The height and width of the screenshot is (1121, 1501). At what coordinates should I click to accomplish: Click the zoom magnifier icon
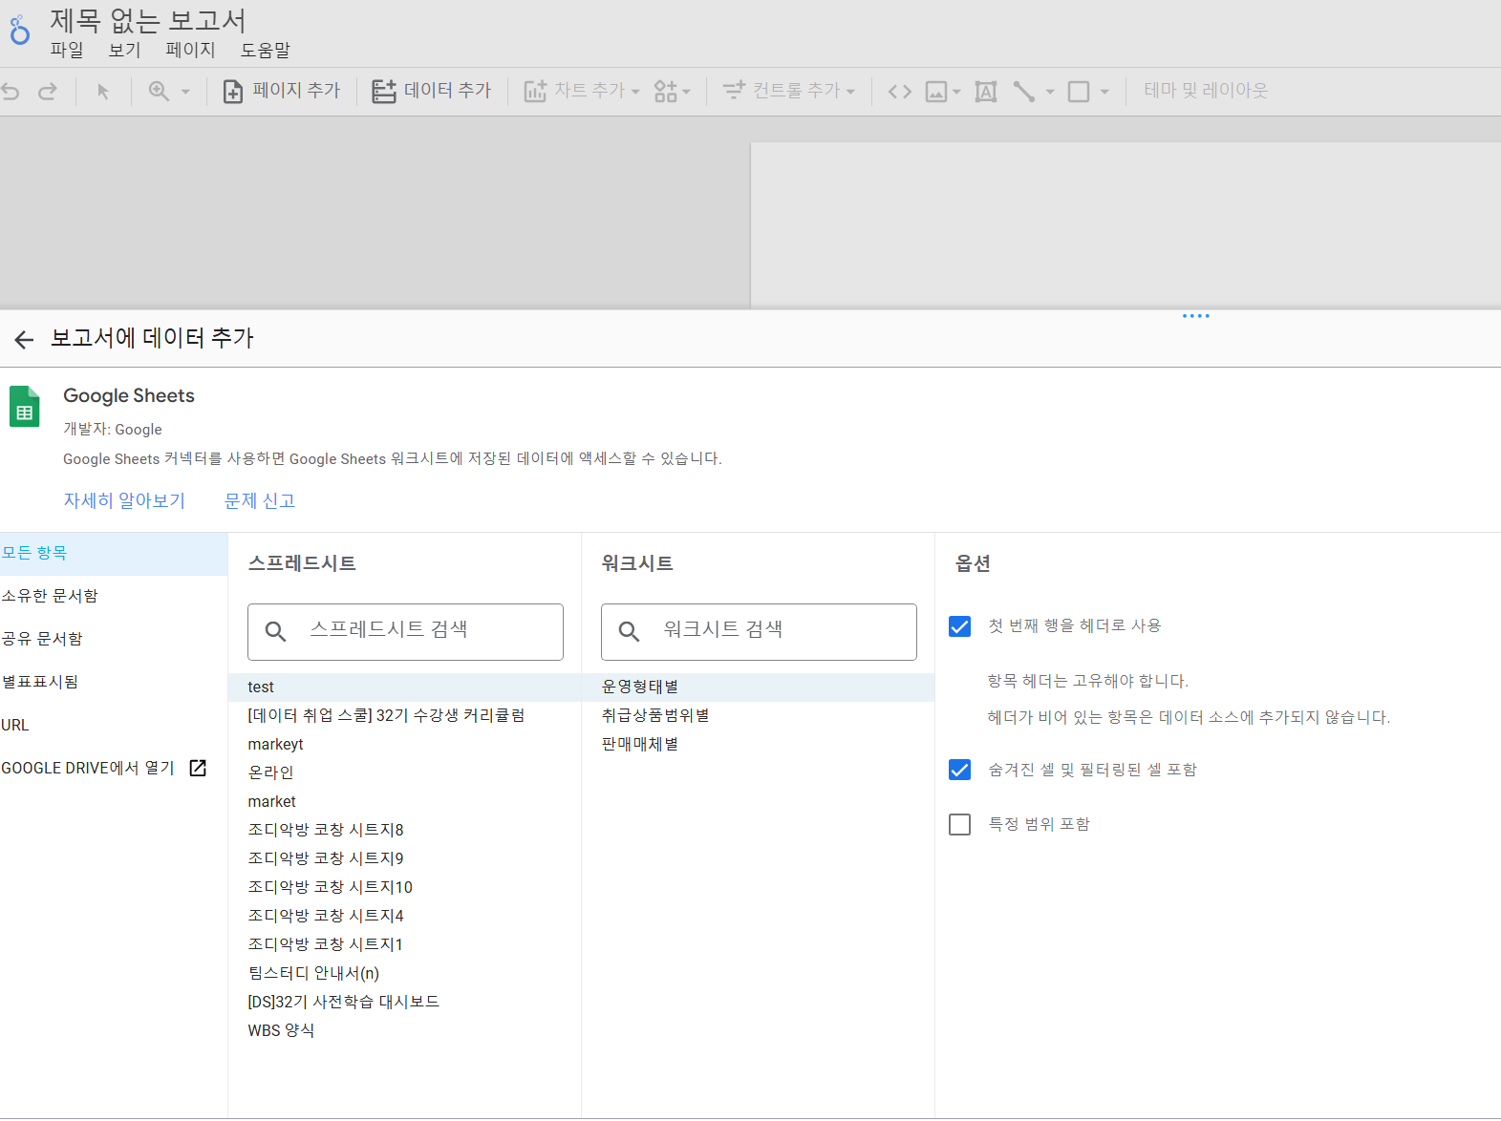click(x=159, y=92)
